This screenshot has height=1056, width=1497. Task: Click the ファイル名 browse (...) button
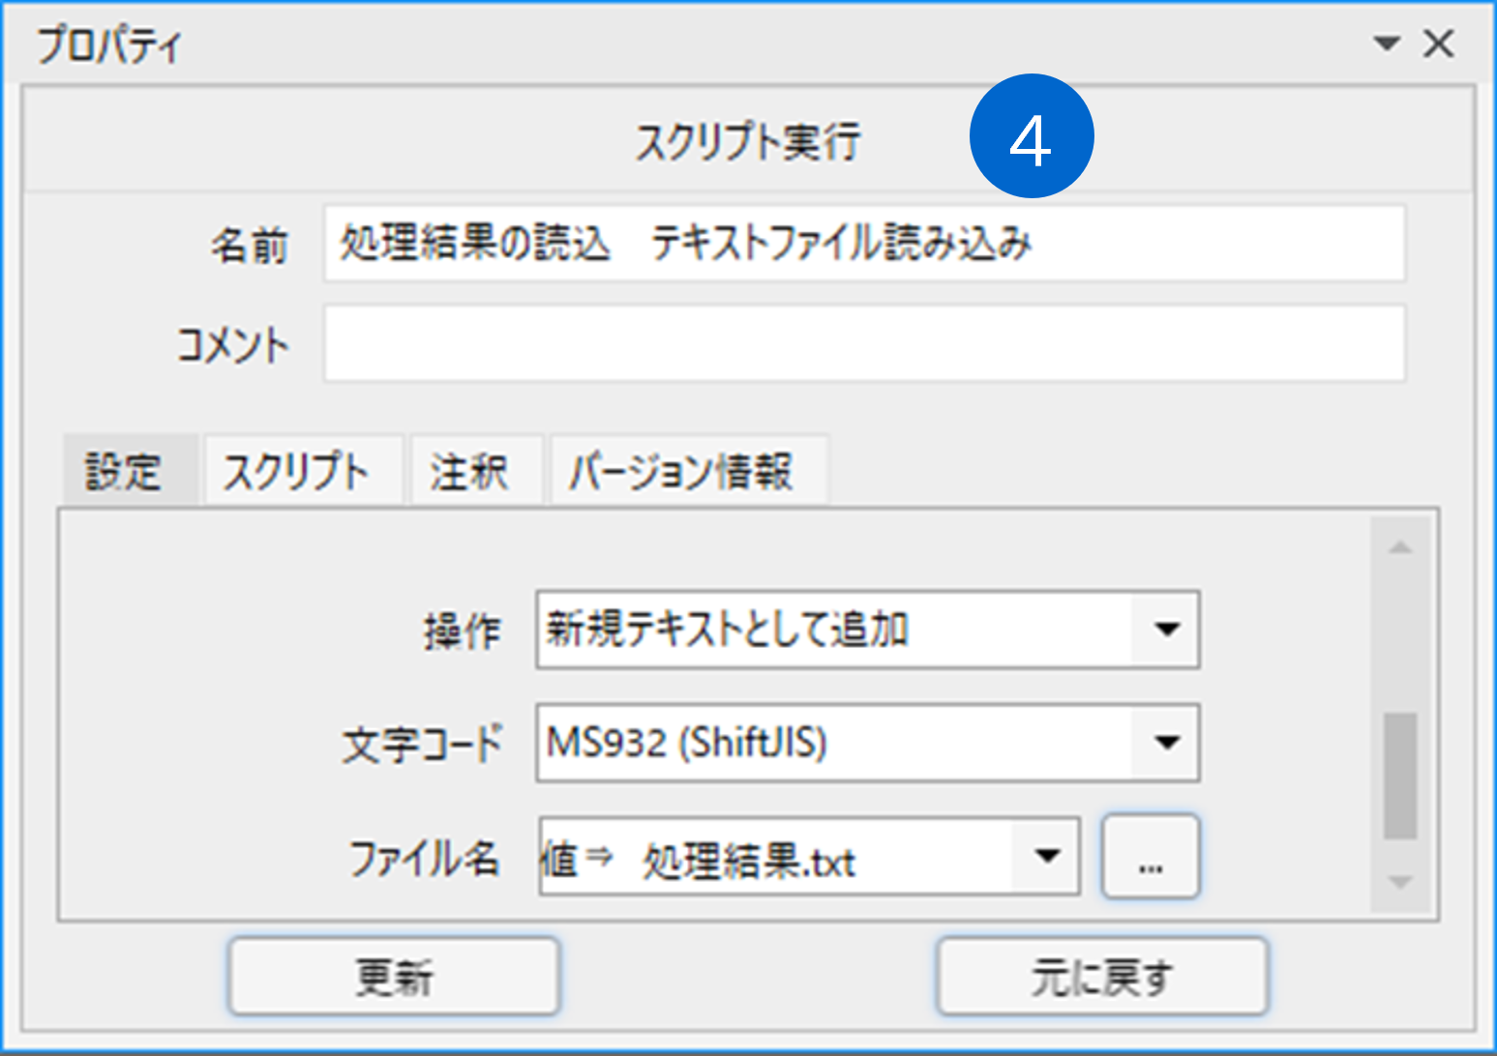click(1151, 856)
